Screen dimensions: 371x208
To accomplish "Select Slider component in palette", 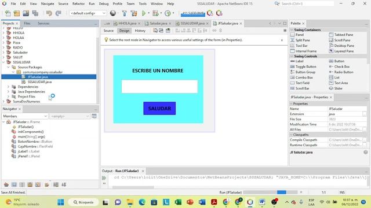I will 336,88.
